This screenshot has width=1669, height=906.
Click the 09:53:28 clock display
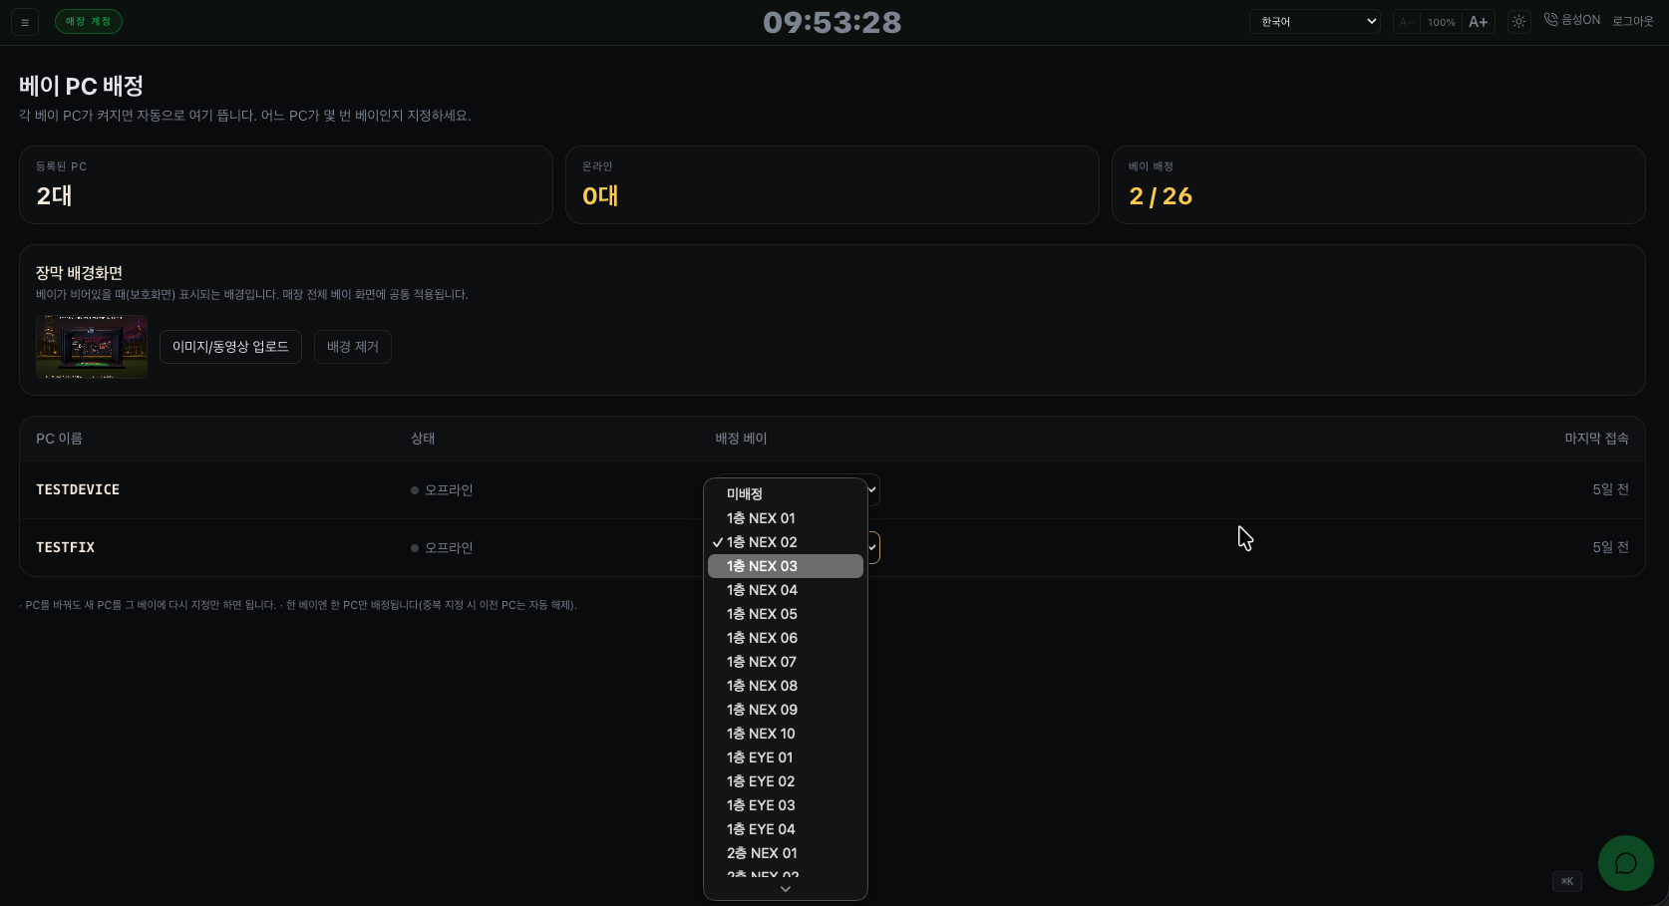(x=833, y=22)
